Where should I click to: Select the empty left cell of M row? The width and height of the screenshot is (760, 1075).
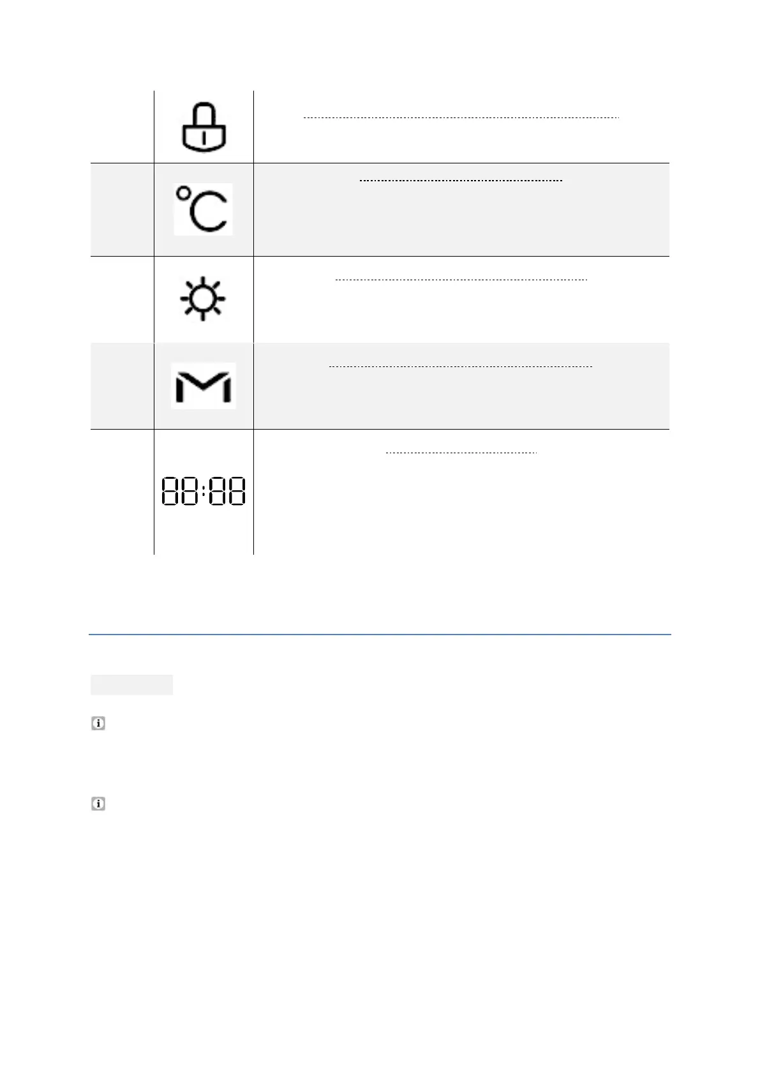pos(122,386)
